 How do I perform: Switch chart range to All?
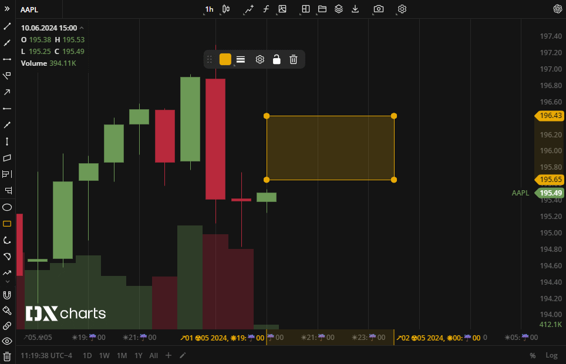154,356
